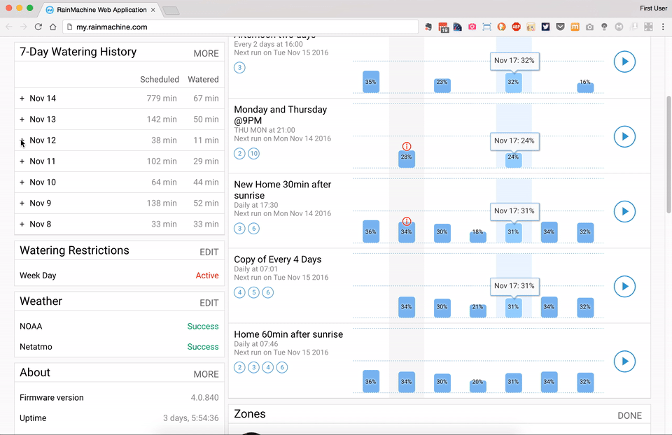
Task: Click the address bar showing my.rainmachine.com
Action: [238, 27]
